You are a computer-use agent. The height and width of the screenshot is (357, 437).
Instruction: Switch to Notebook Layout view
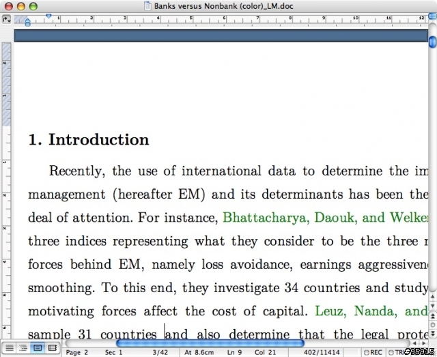(x=52, y=347)
